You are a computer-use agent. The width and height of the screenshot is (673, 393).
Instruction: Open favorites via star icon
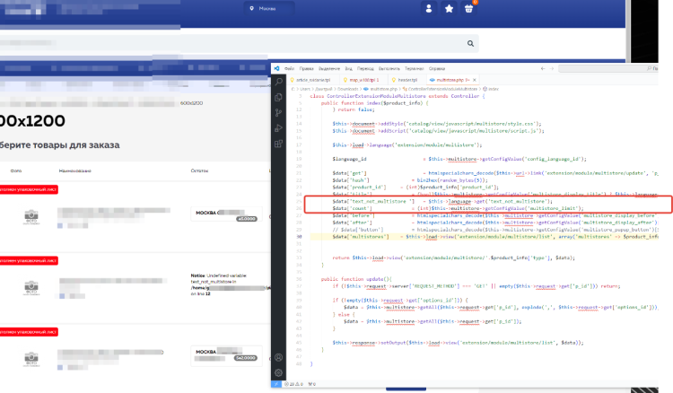coord(449,9)
